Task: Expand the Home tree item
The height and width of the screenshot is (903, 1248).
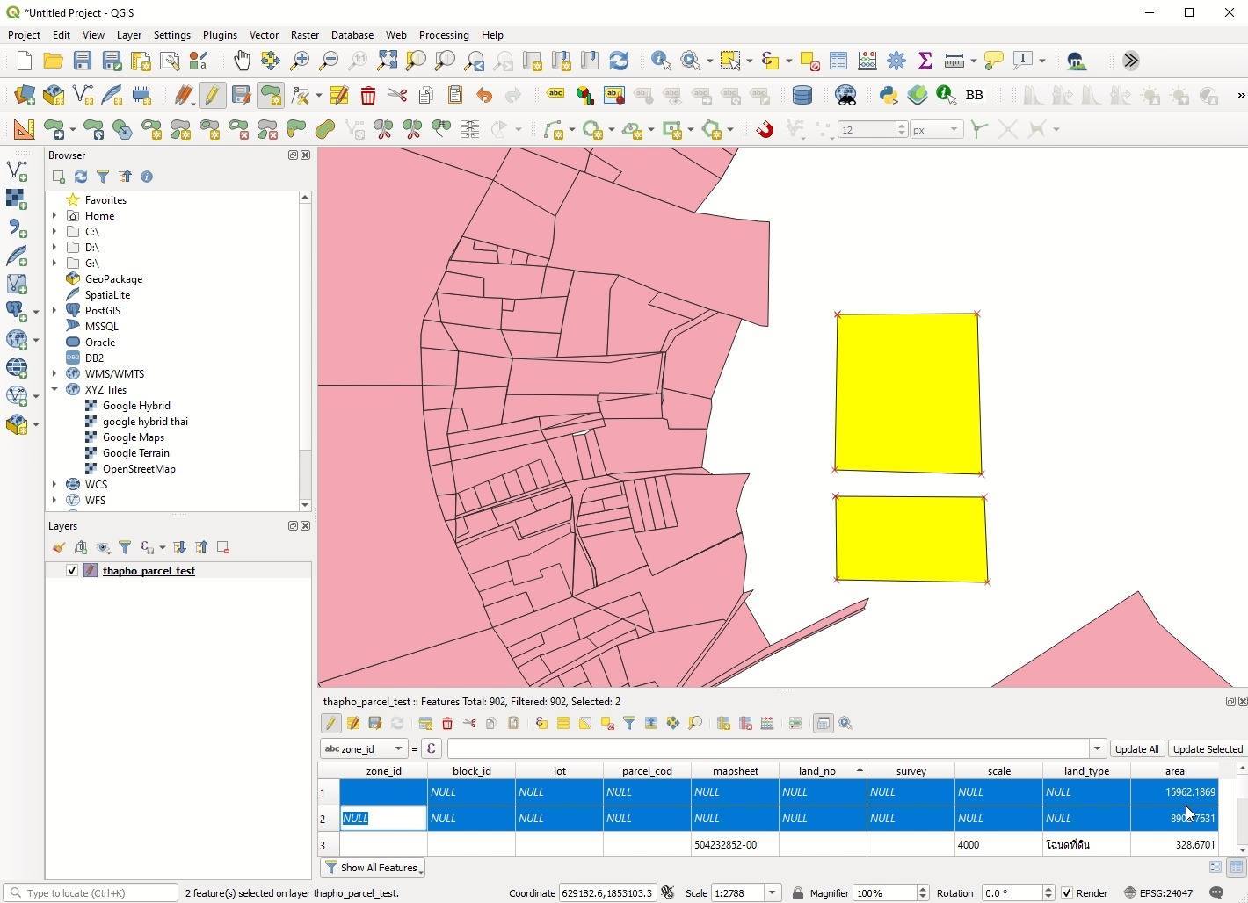Action: click(54, 216)
